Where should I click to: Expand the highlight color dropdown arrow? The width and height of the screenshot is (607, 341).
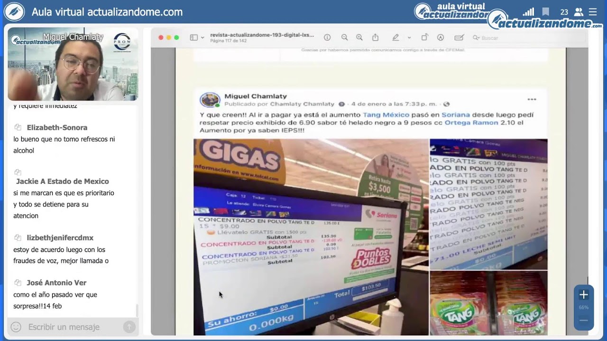[409, 37]
